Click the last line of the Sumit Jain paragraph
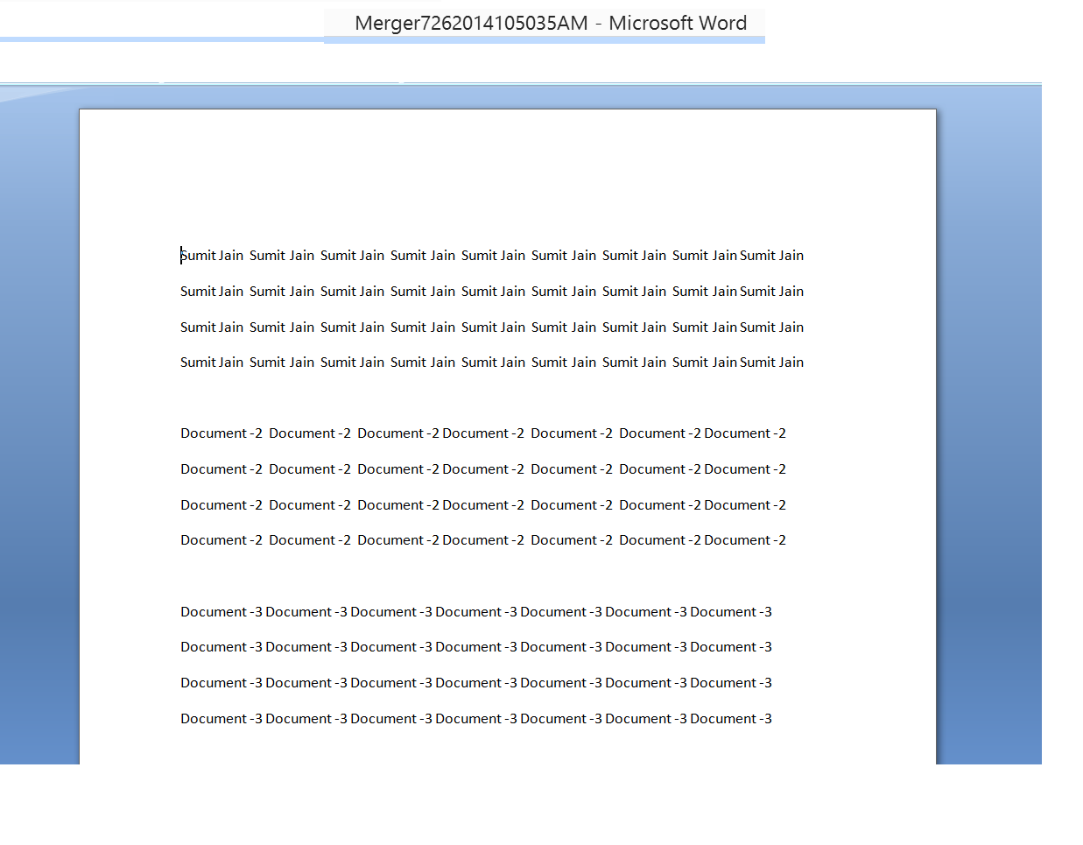Viewport: 1083px width, 845px height. (x=492, y=363)
